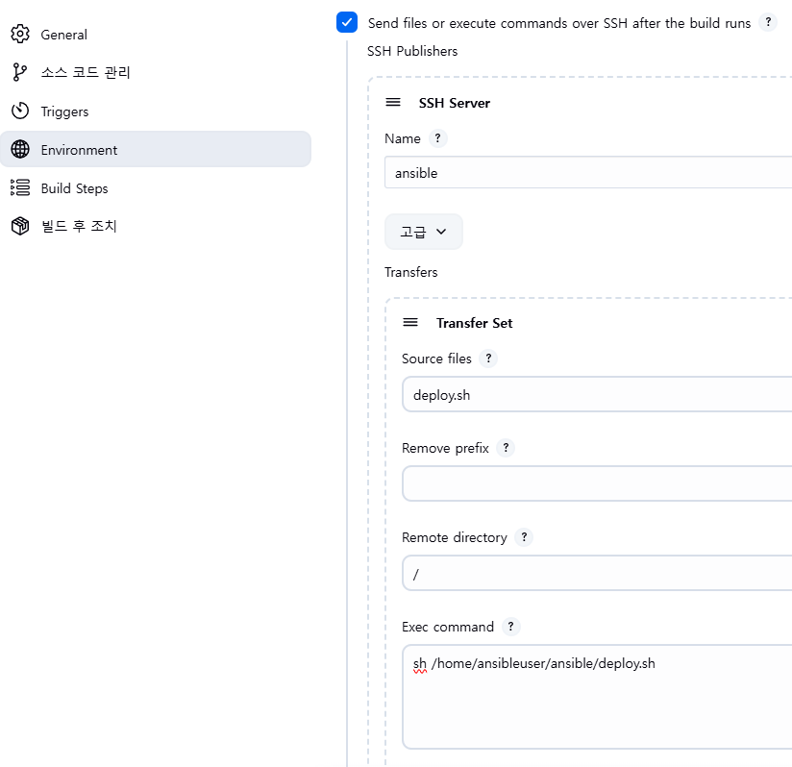
Task: Go to the 소스 코드 관리 section
Action: [156, 72]
